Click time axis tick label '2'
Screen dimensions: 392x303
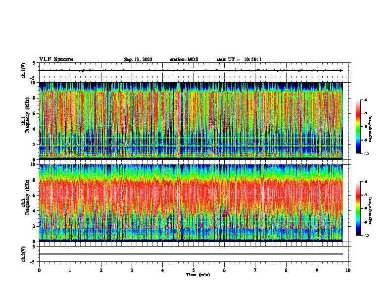tap(101, 270)
